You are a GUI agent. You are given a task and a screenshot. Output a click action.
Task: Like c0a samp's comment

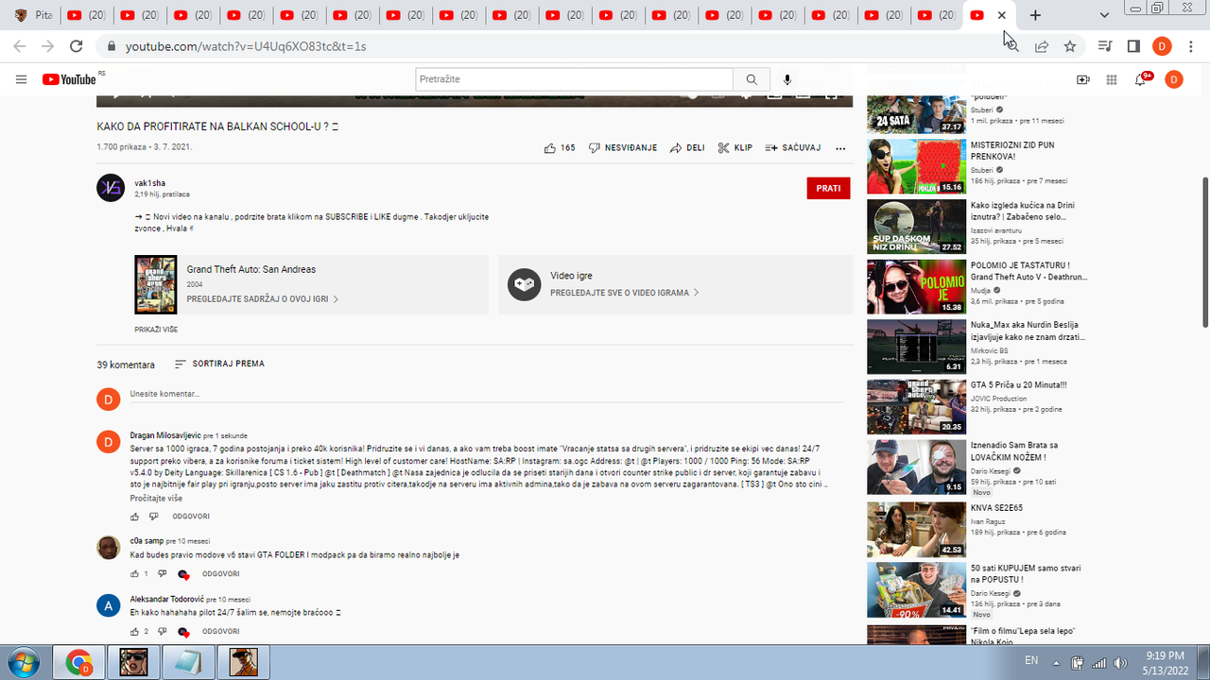[134, 573]
